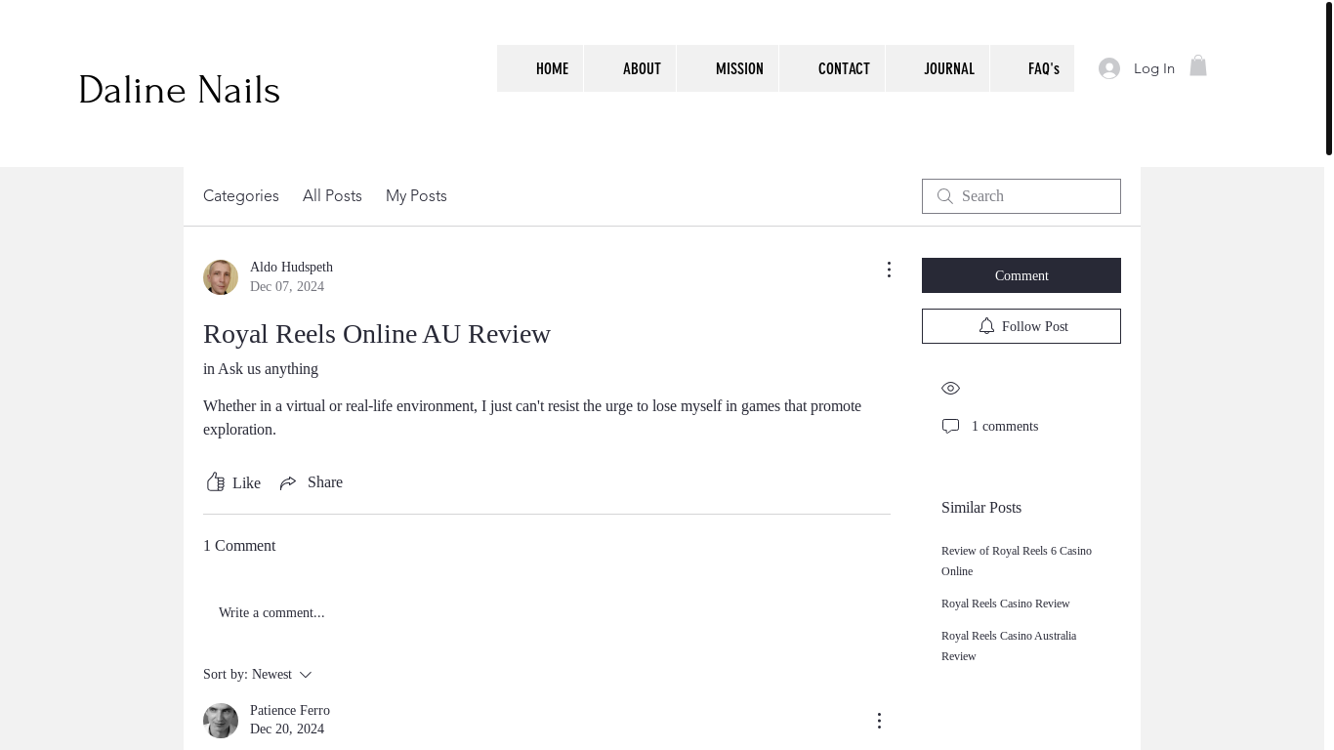
Task: Go to the HOME menu item
Action: pos(540,68)
